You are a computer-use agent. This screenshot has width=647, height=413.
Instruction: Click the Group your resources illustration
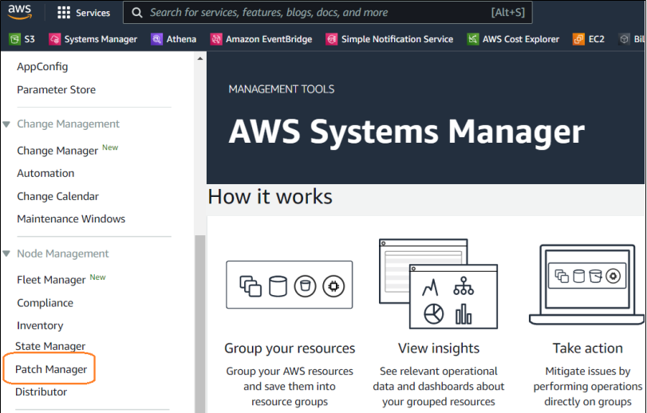[290, 285]
